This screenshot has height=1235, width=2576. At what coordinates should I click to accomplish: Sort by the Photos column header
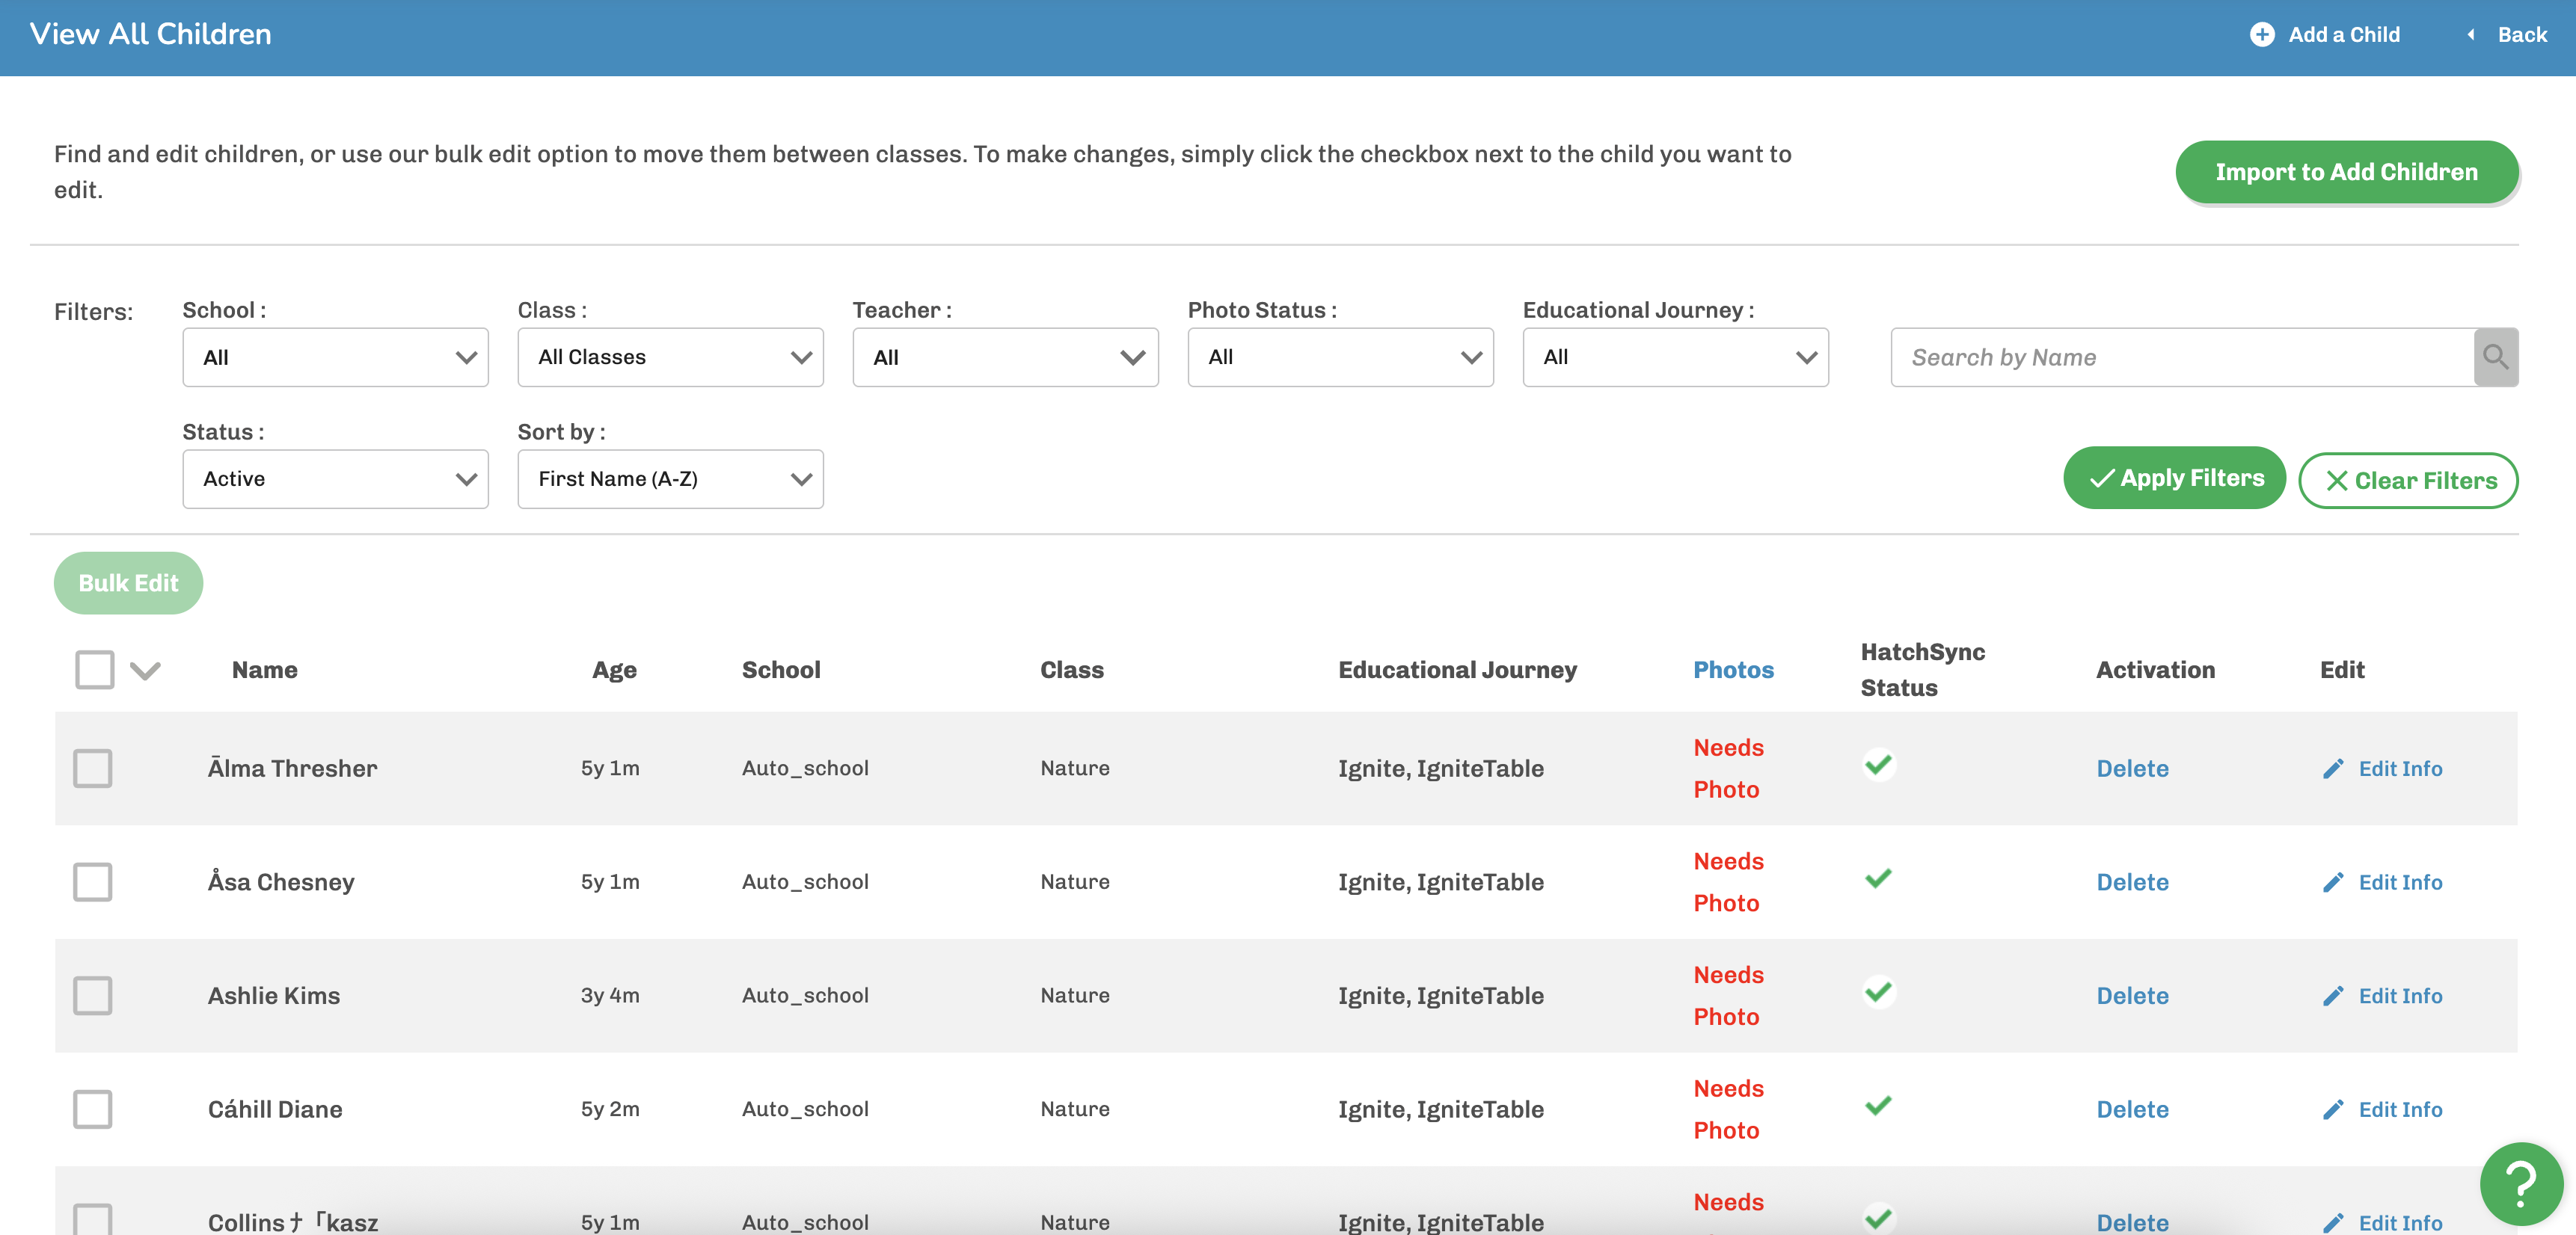[1733, 670]
